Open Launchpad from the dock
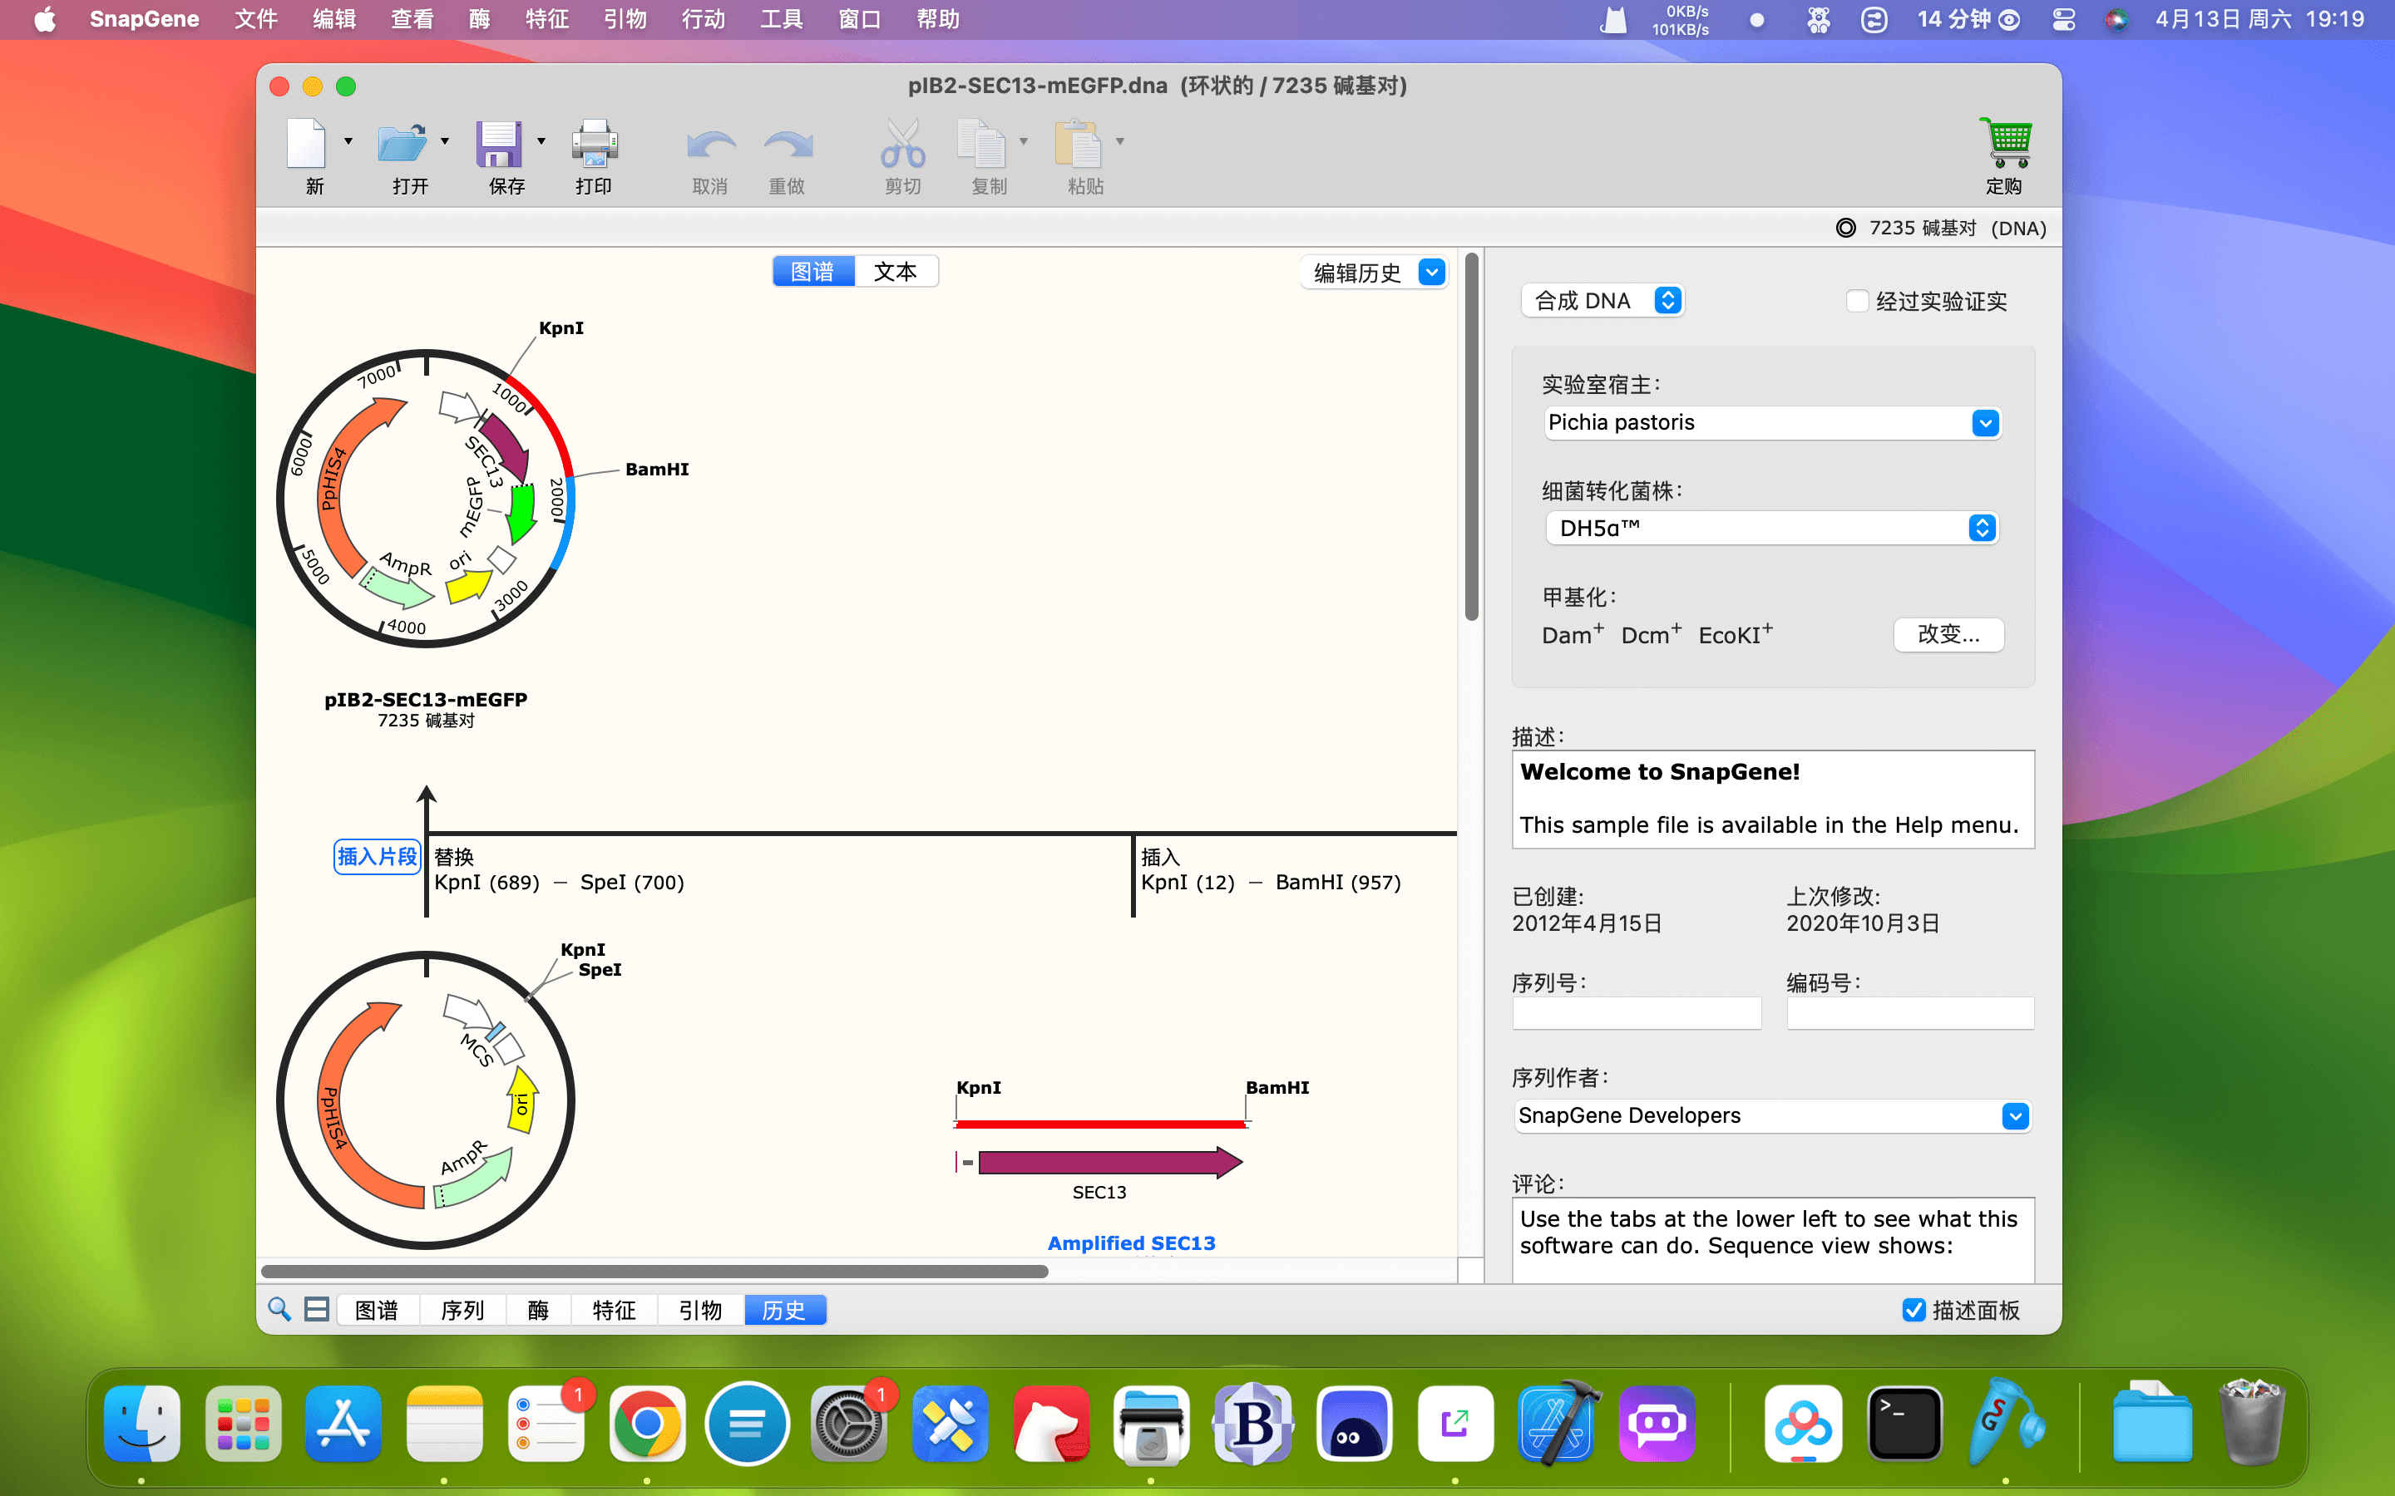Image resolution: width=2395 pixels, height=1496 pixels. (244, 1424)
